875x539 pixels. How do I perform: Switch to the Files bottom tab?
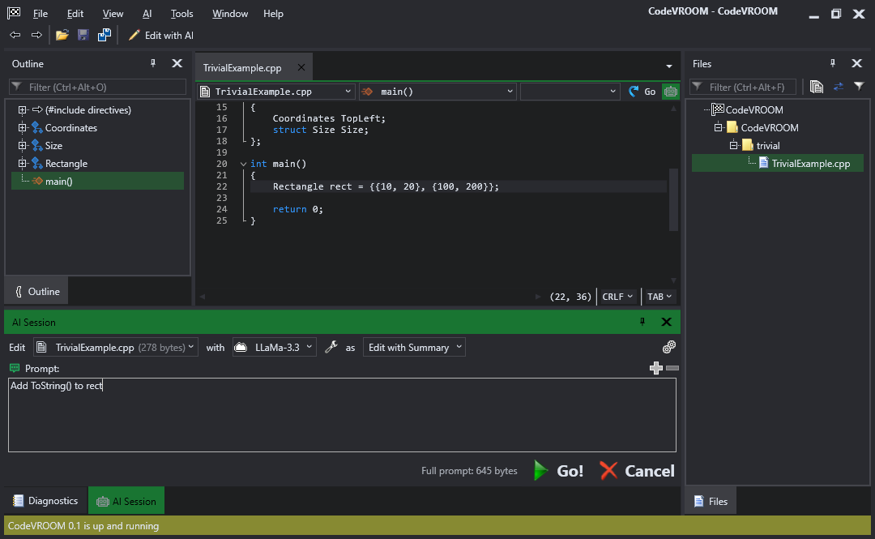[x=711, y=501]
